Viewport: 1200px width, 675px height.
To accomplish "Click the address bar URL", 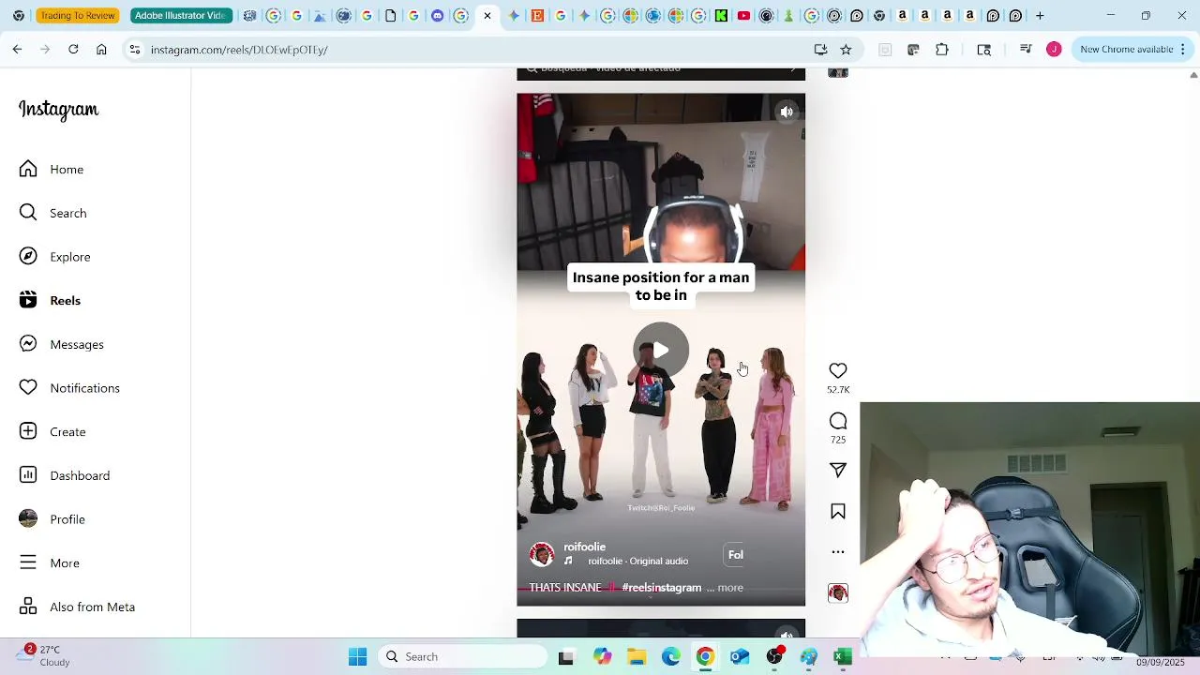I will [239, 50].
